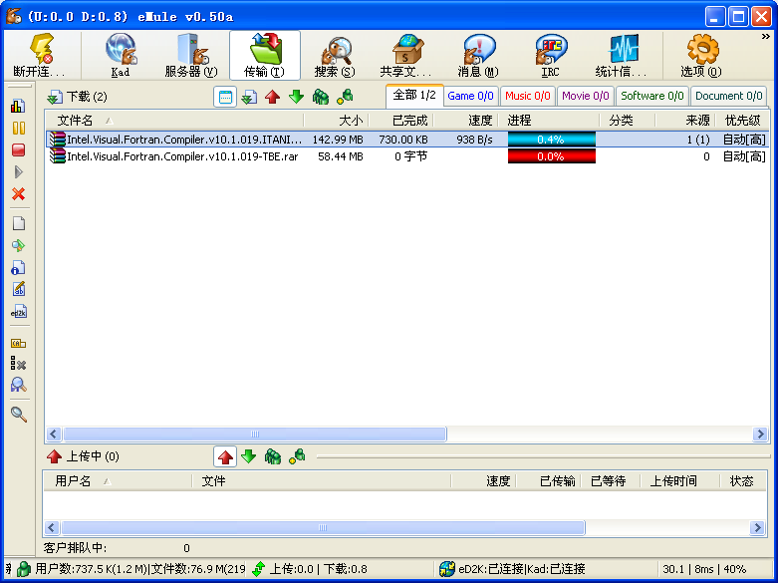Show uploads view red arrow in top pane
This screenshot has width=778, height=583.
(x=272, y=97)
